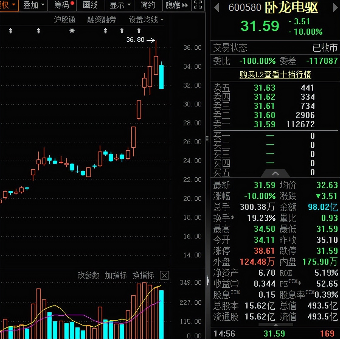Collapse order book with up chevron
Image resolution: width=340 pixels, height=339 pixels.
point(276,173)
